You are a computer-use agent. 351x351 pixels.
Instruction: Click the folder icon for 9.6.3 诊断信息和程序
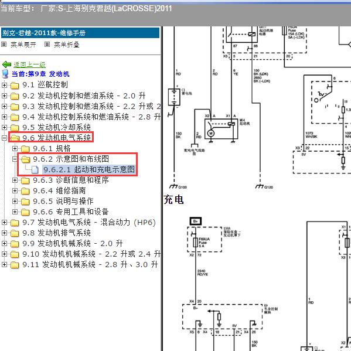click(x=25, y=180)
